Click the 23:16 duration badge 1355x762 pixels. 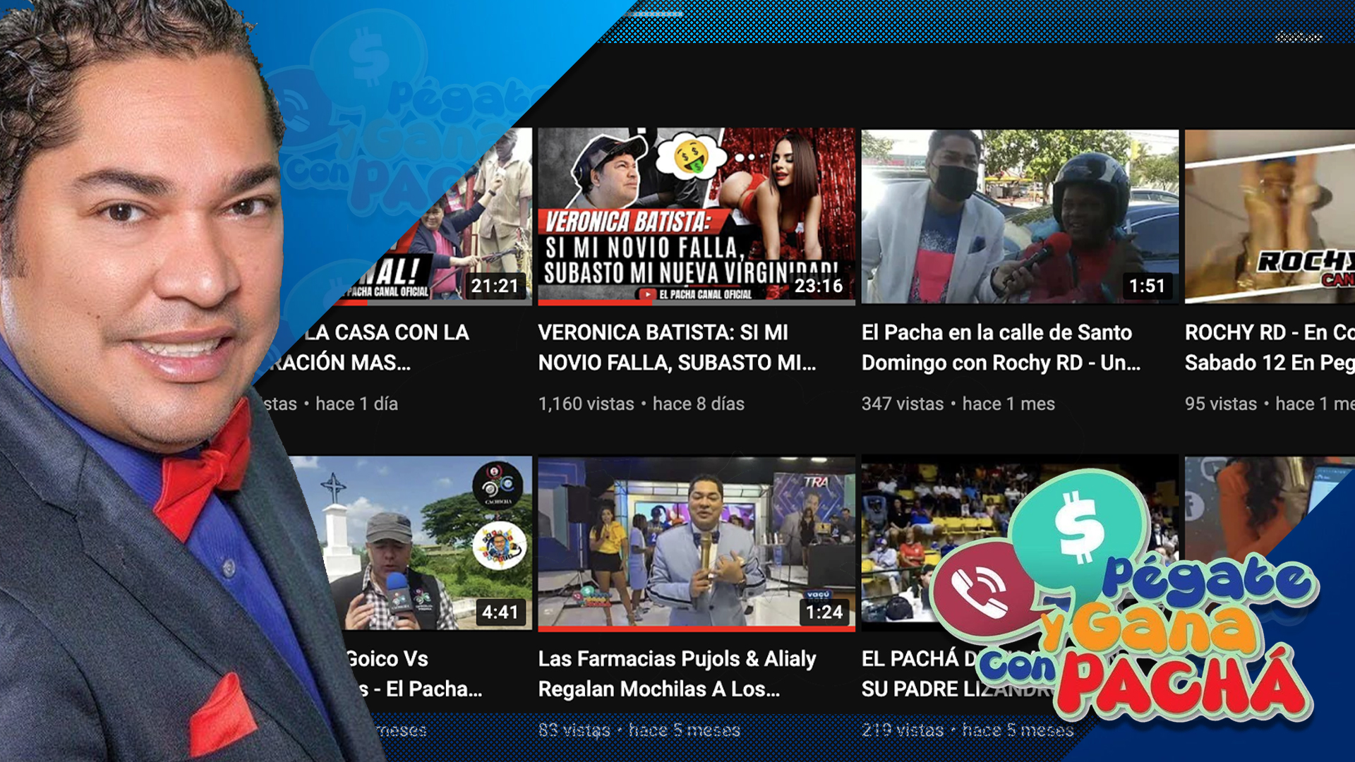coord(817,286)
